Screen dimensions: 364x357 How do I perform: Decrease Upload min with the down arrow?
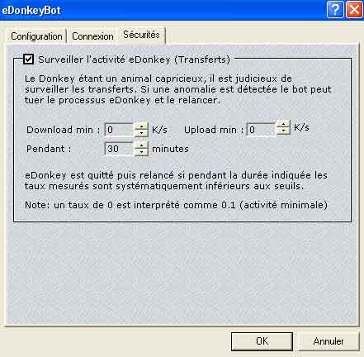click(x=283, y=131)
